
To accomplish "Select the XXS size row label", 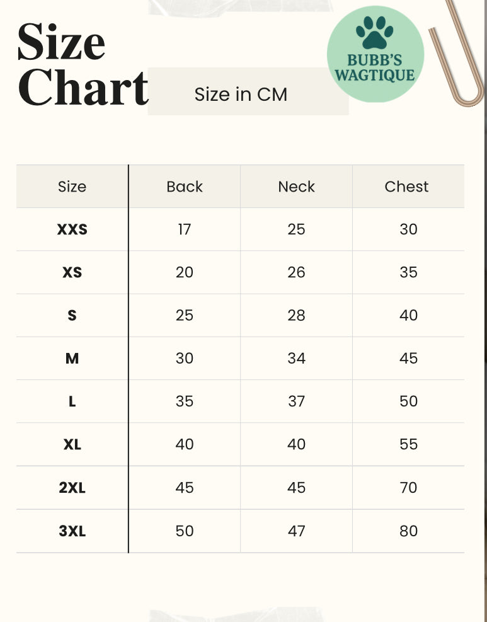I will click(72, 229).
